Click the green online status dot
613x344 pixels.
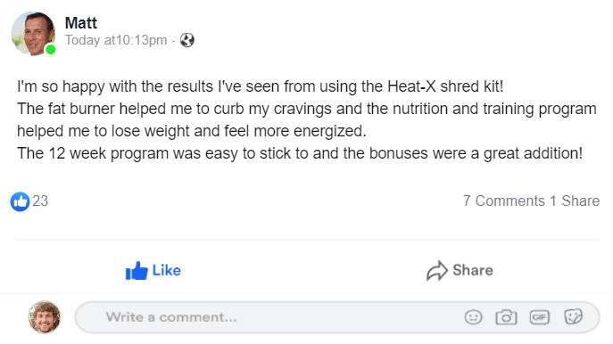coord(51,50)
